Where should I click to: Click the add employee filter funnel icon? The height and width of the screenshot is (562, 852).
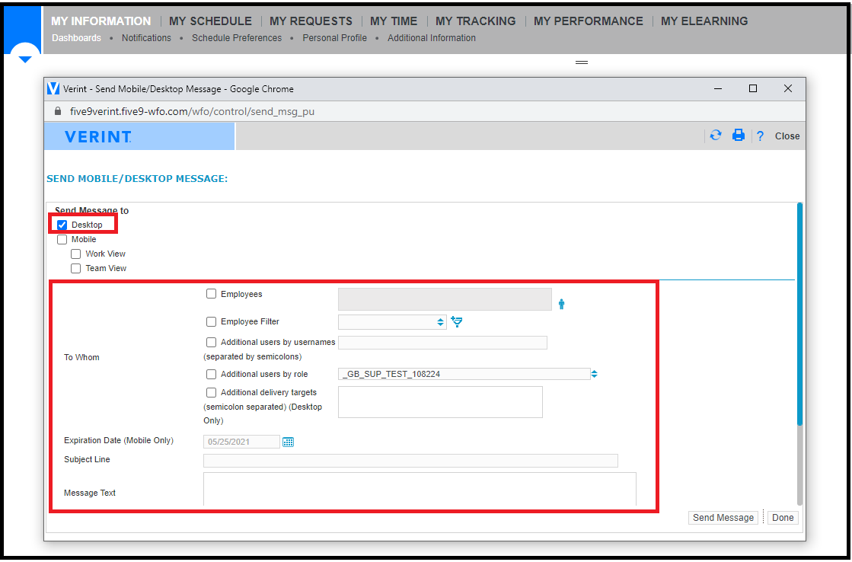(x=457, y=322)
